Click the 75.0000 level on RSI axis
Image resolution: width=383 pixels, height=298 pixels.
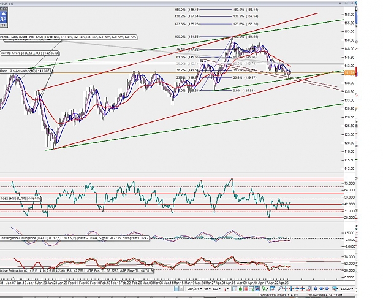pos(350,183)
